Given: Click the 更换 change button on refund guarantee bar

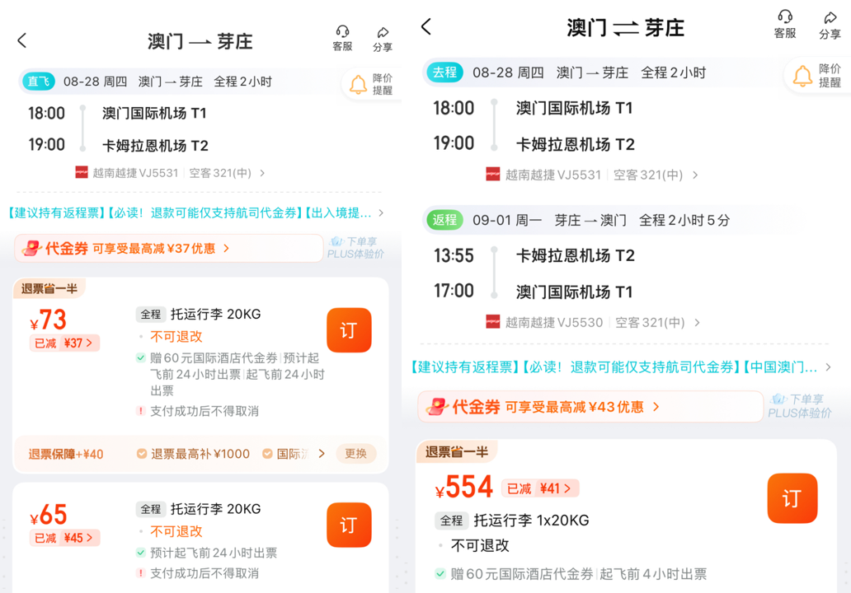Looking at the screenshot, I should (355, 453).
